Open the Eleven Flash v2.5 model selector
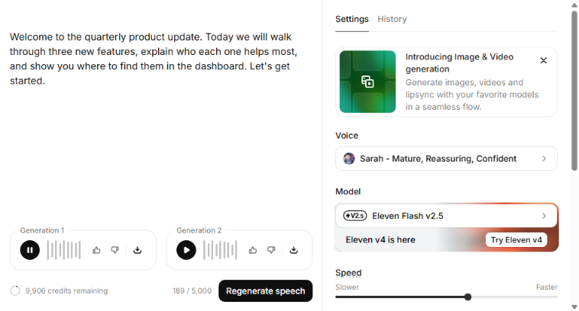Image resolution: width=579 pixels, height=311 pixels. [x=446, y=216]
